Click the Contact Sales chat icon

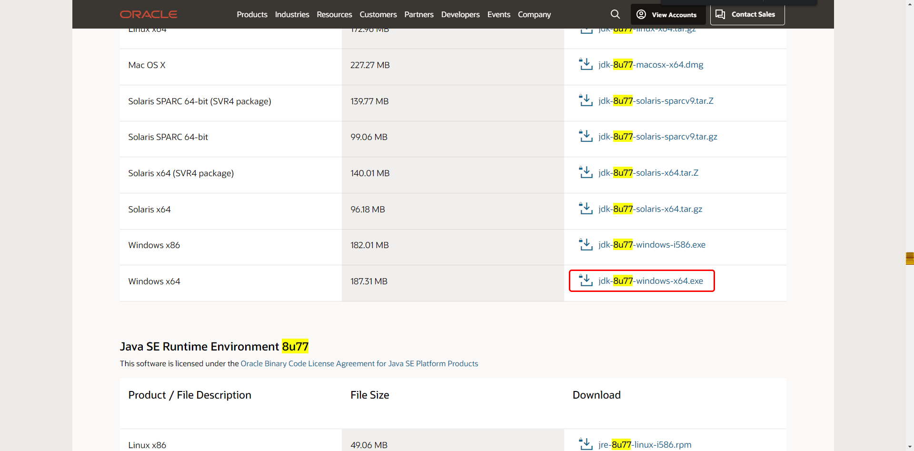(720, 14)
